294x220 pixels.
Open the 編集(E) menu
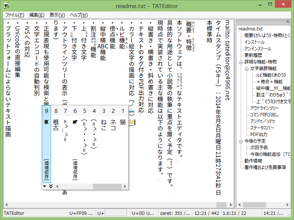click(37, 15)
